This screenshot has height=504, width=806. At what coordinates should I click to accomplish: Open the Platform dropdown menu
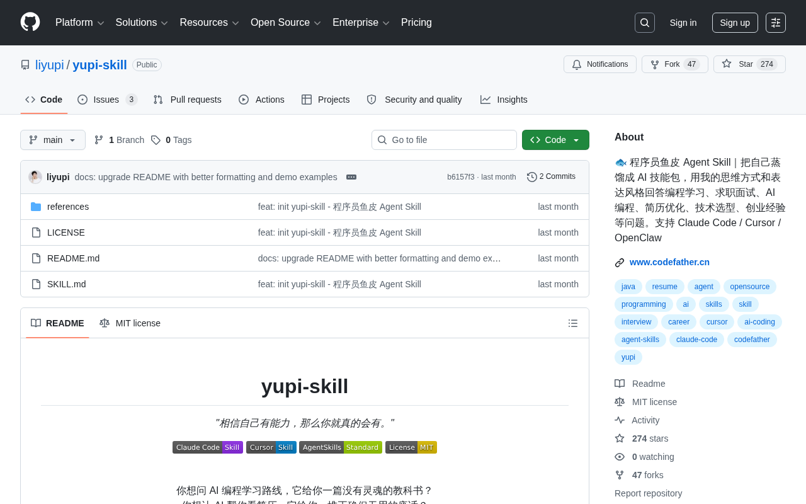pos(80,23)
